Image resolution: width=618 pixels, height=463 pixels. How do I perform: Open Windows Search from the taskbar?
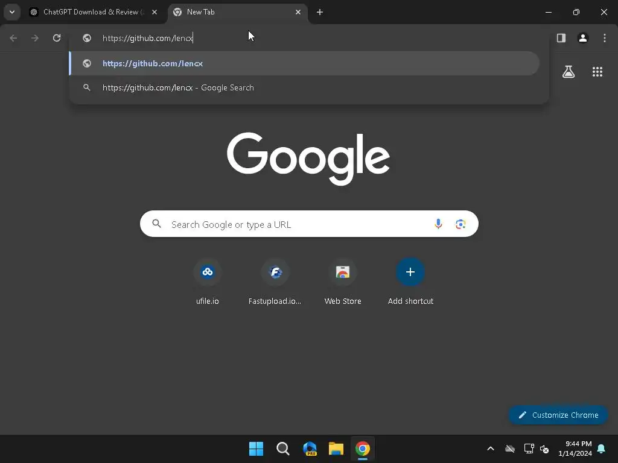coord(283,449)
